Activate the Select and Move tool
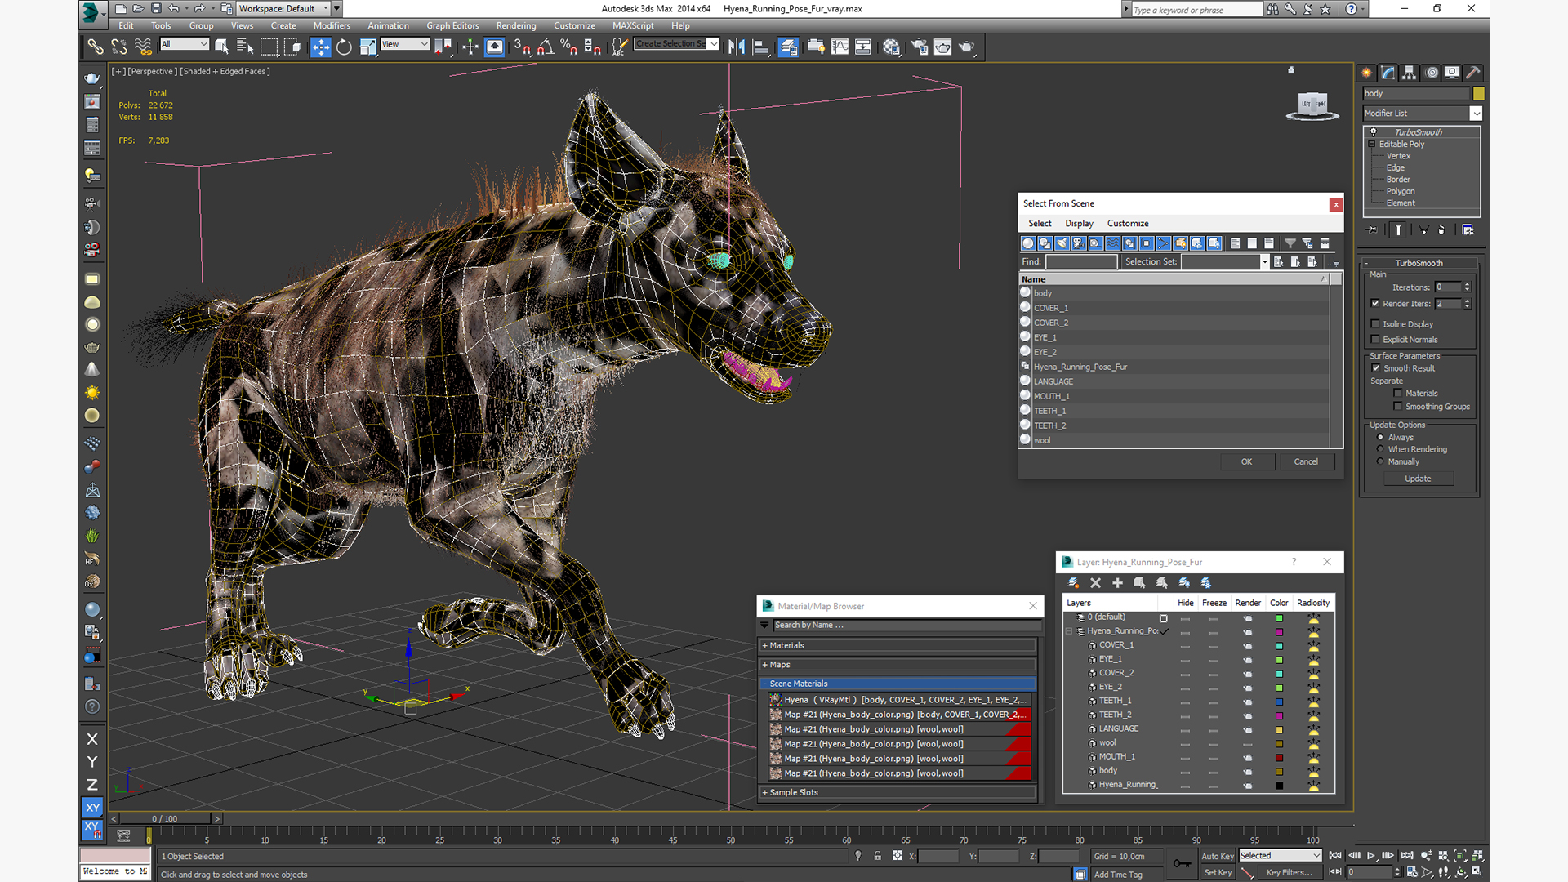The image size is (1568, 882). tap(321, 47)
